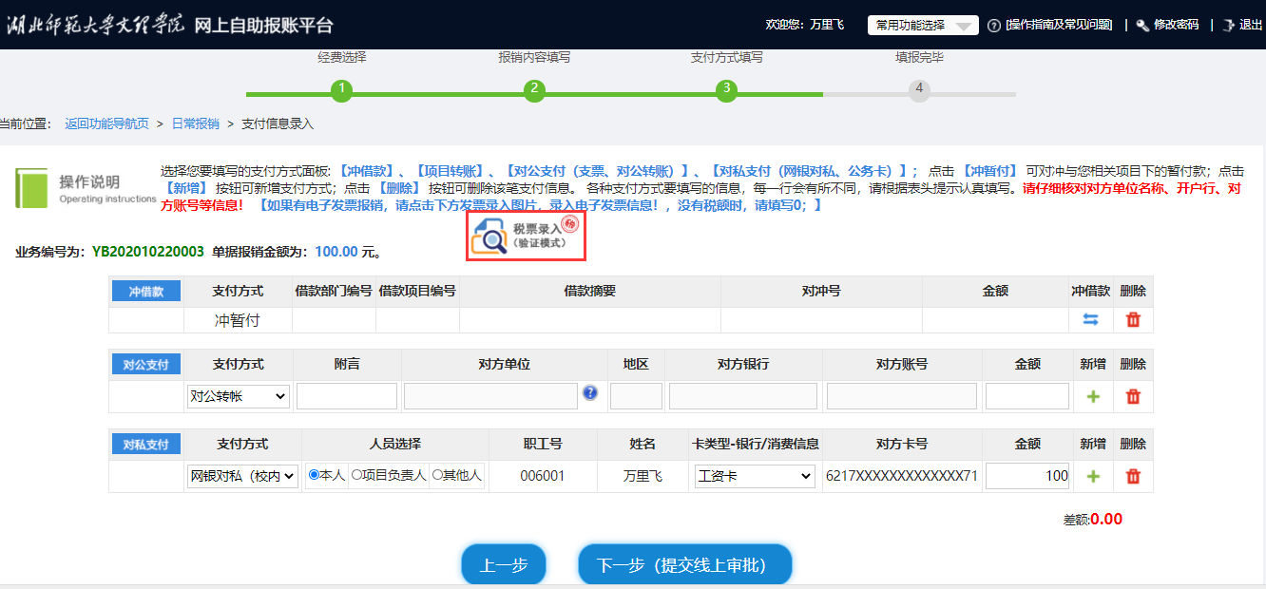Image resolution: width=1266 pixels, height=589 pixels.
Task: Add a new 对公支付 row with plus icon
Action: [x=1093, y=396]
